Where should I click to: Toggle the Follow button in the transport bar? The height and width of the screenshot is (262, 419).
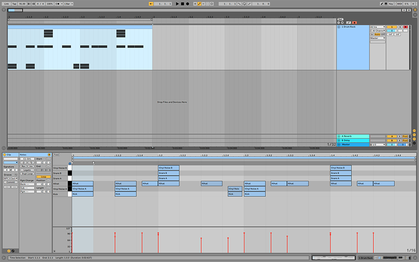pos(151,4)
